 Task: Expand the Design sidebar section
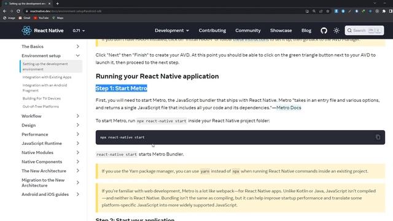50,125
